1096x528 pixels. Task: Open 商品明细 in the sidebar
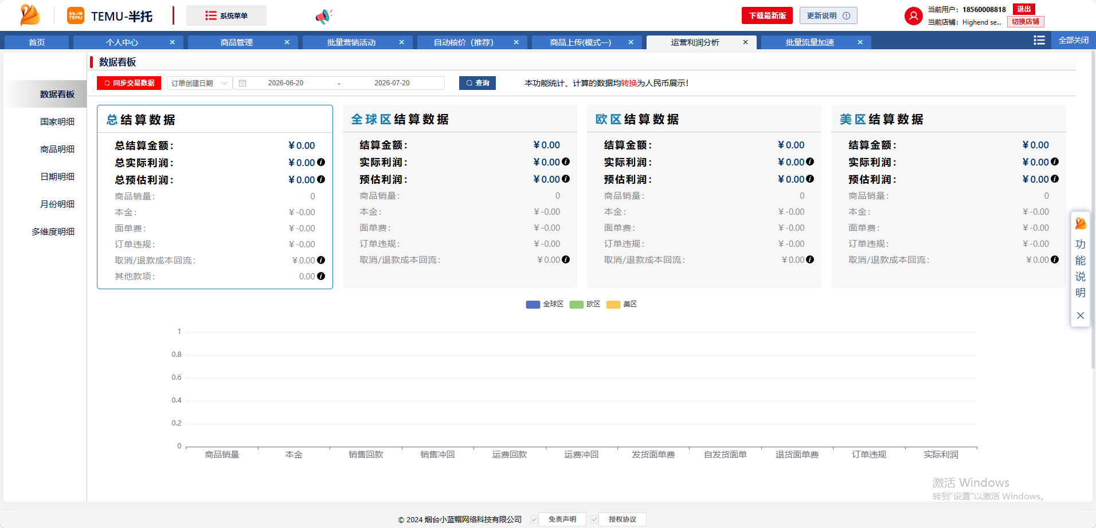[57, 149]
